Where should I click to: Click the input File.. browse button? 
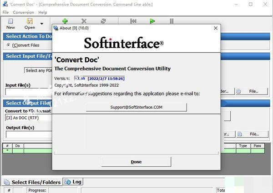point(252,91)
